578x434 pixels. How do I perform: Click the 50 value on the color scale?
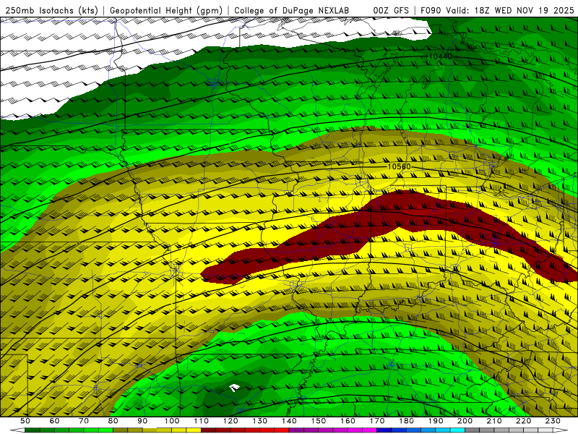25,421
